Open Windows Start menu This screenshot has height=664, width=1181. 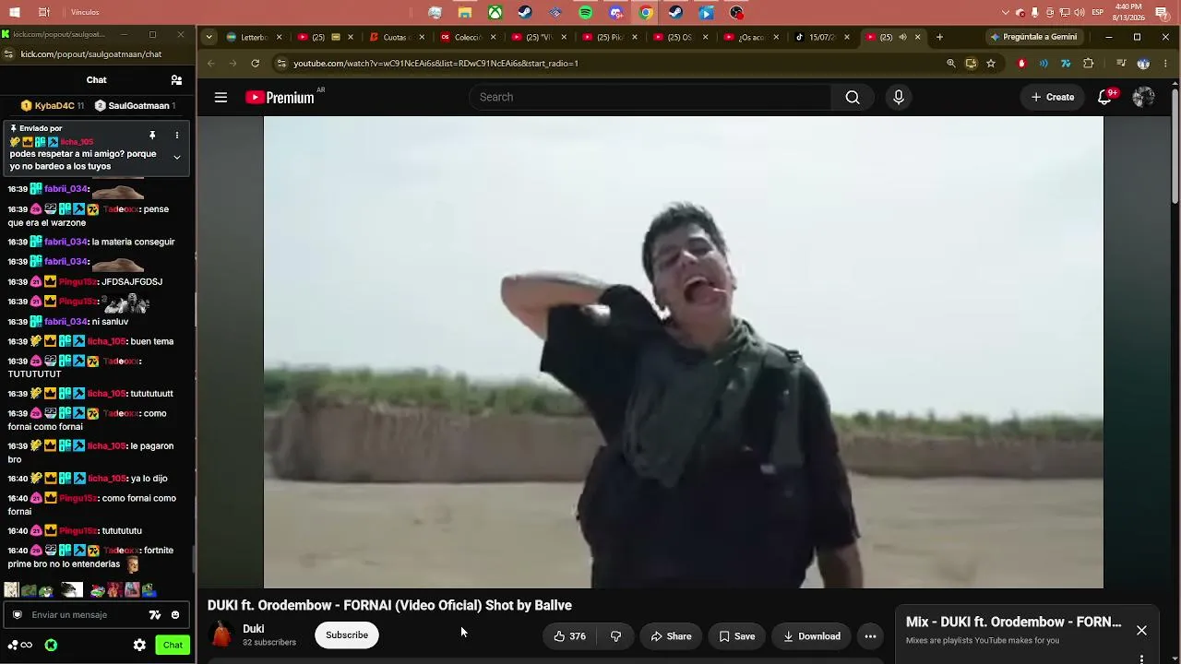(15, 13)
